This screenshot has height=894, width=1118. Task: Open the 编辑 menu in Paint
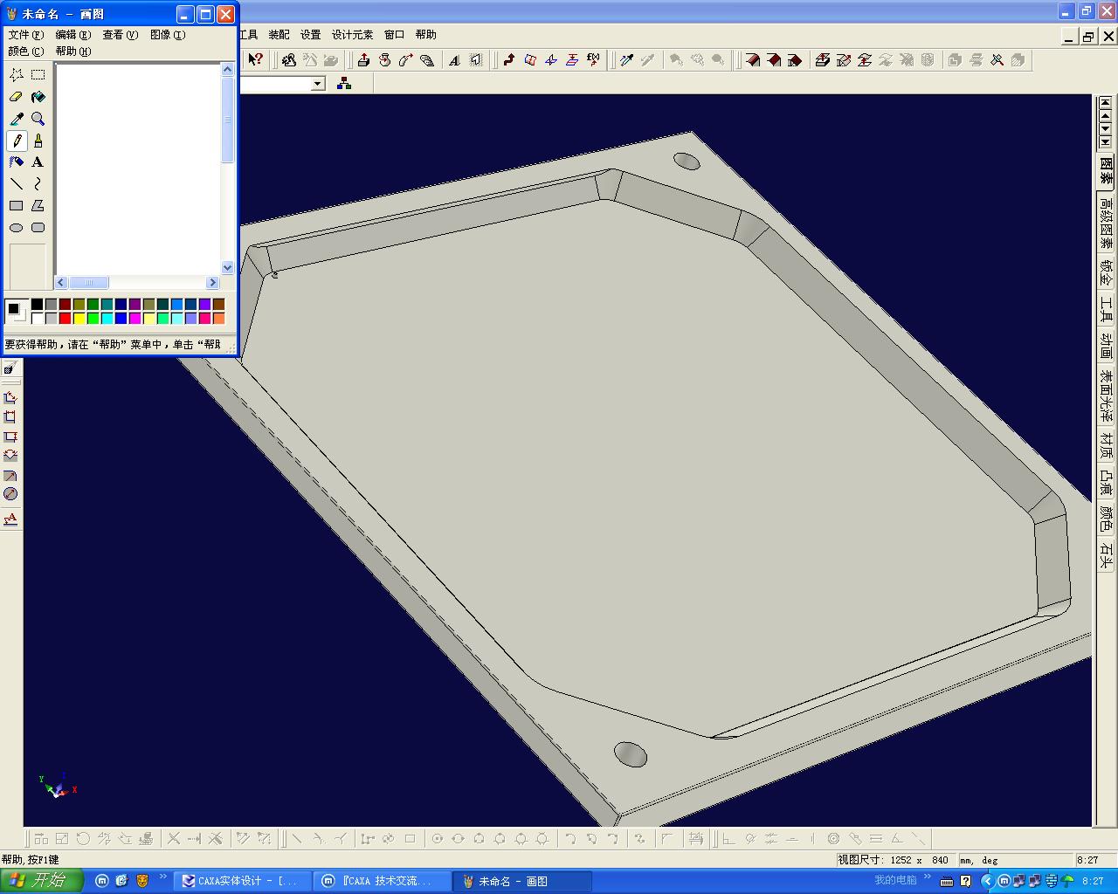[x=72, y=35]
